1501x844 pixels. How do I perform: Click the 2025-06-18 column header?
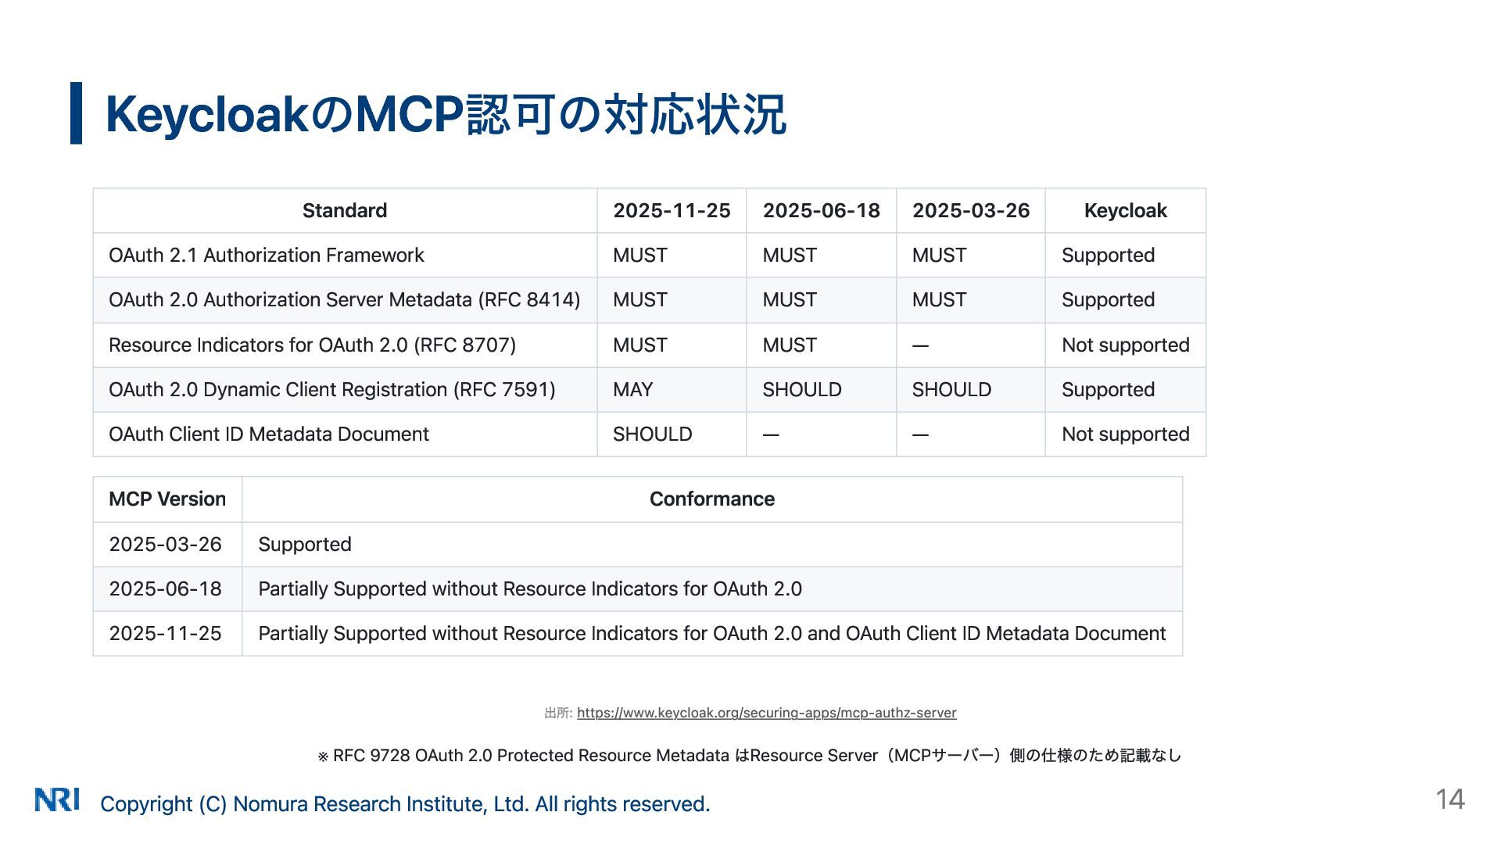821,211
